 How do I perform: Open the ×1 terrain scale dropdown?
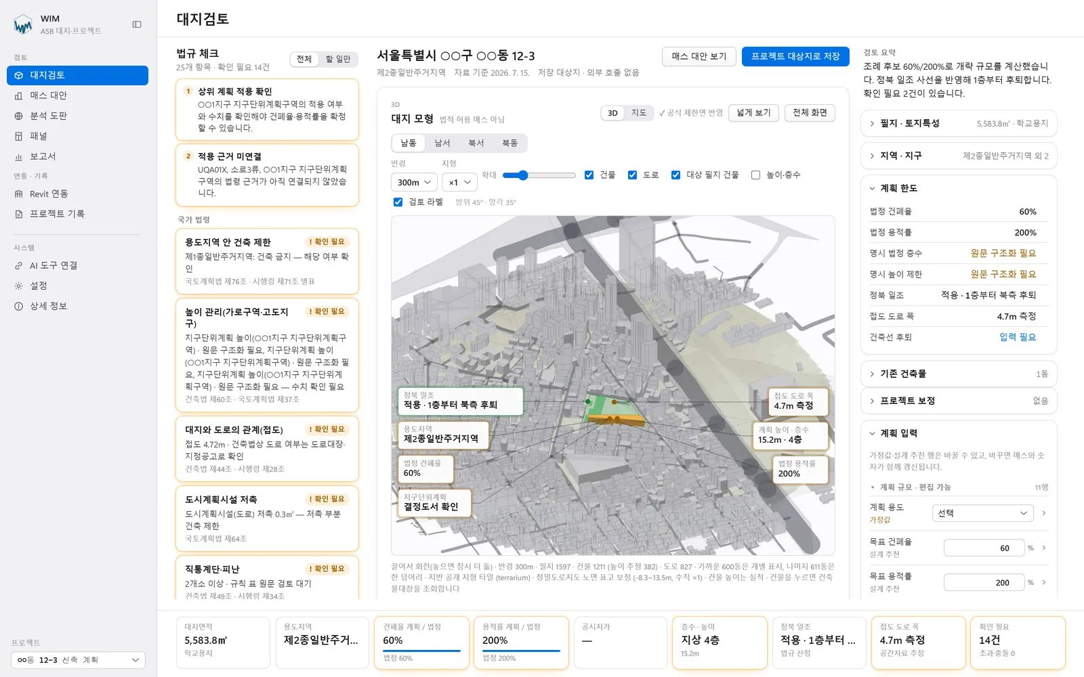(x=459, y=182)
